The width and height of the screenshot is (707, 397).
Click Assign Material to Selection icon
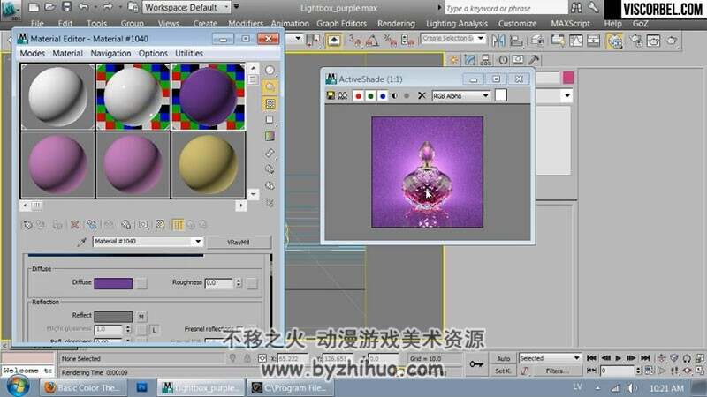(57, 225)
